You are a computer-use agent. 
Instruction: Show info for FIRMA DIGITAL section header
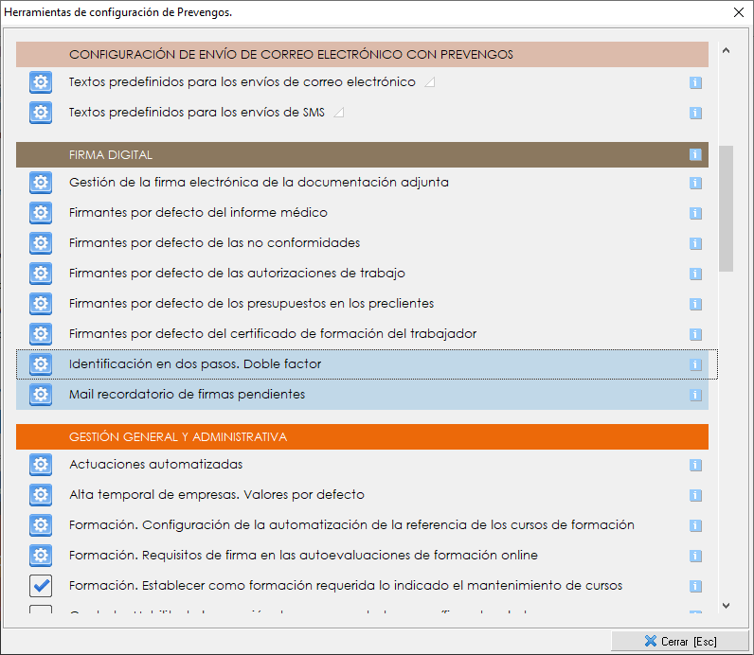click(695, 154)
